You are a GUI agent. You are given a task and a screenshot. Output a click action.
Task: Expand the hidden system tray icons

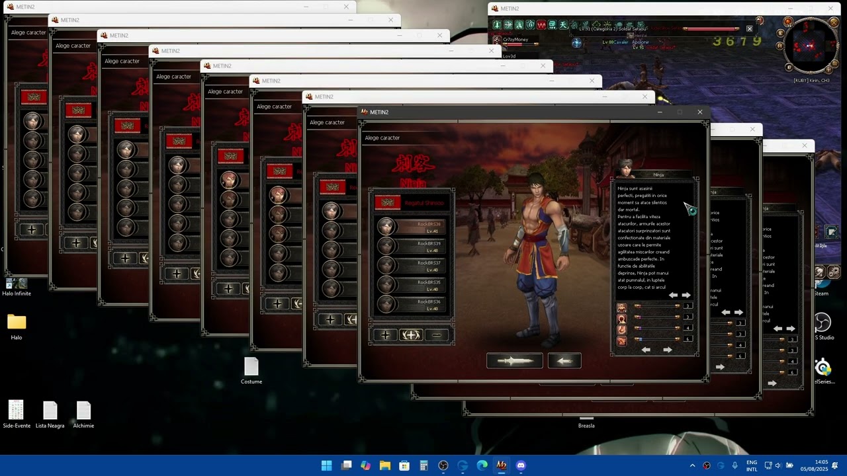[692, 465]
